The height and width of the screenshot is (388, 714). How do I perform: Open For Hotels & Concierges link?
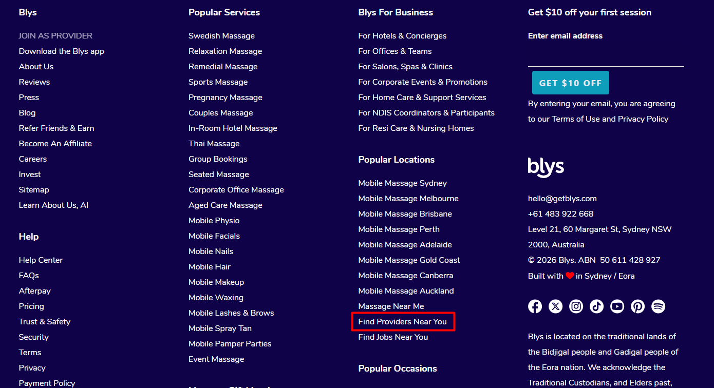pyautogui.click(x=403, y=36)
